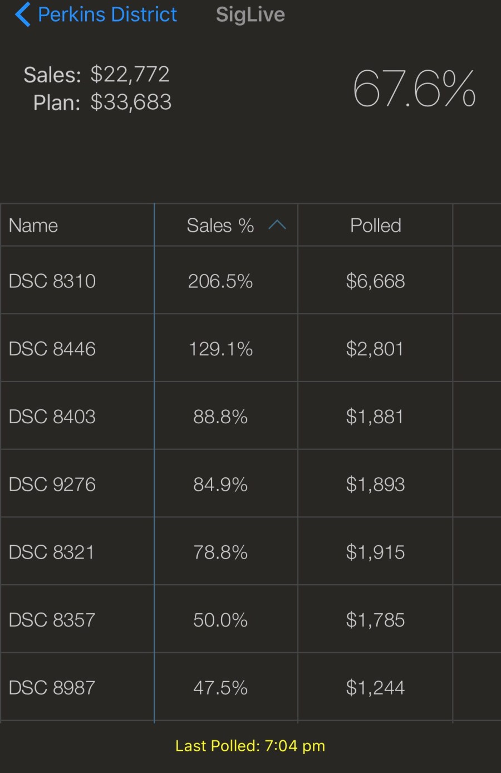
Task: Tap the 67.6% overall percentage
Action: coord(414,88)
